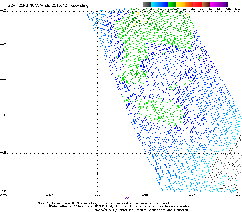Click the -102 longitude axis label
Viewport: 242px width, 212px height.
coord(50,195)
